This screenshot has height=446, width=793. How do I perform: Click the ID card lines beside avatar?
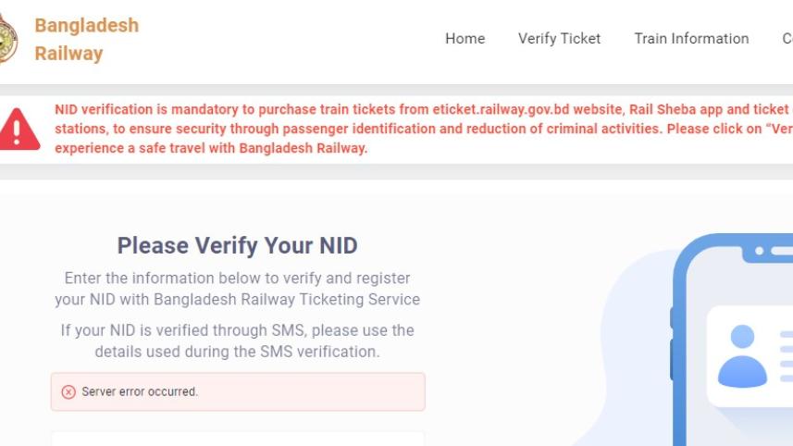pos(786,356)
